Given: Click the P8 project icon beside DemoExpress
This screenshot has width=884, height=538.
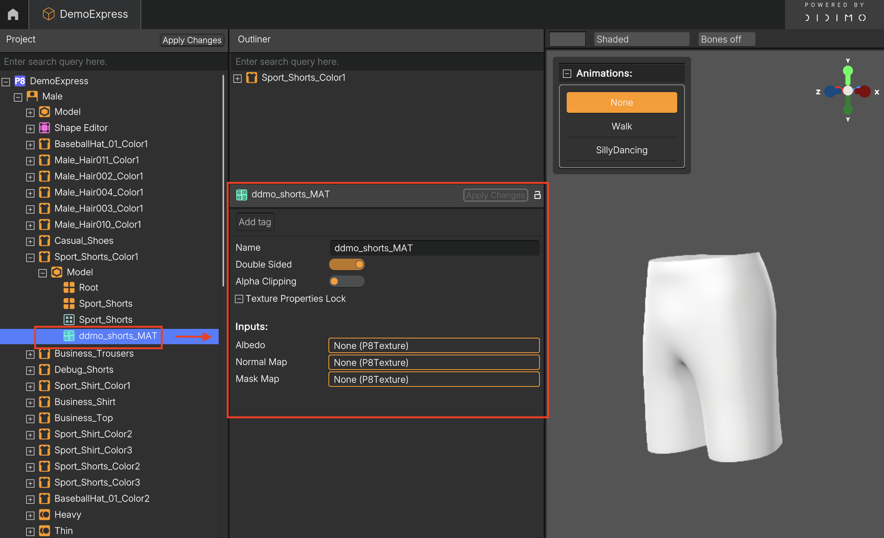Looking at the screenshot, I should pos(20,81).
